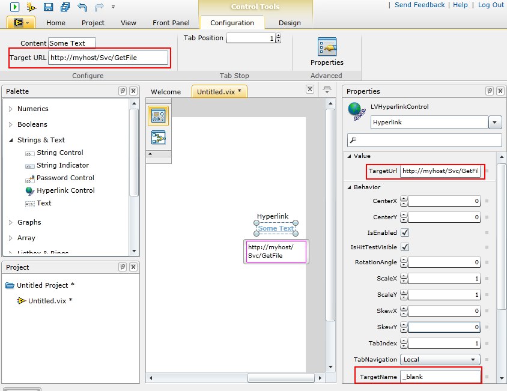The height and width of the screenshot is (391, 507).
Task: Close the Project panel
Action: pyautogui.click(x=133, y=267)
